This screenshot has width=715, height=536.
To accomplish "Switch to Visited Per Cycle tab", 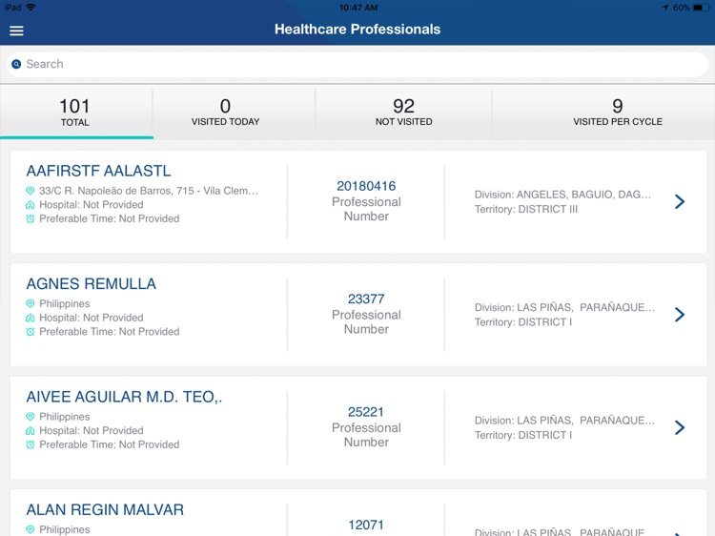I will (618, 113).
